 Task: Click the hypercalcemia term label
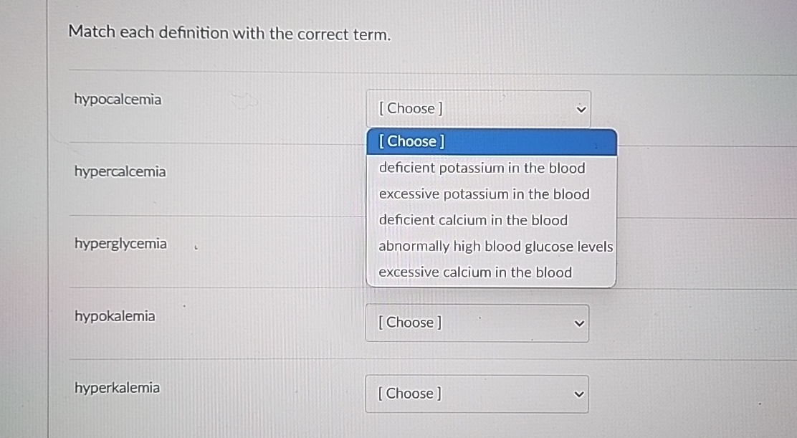[120, 171]
